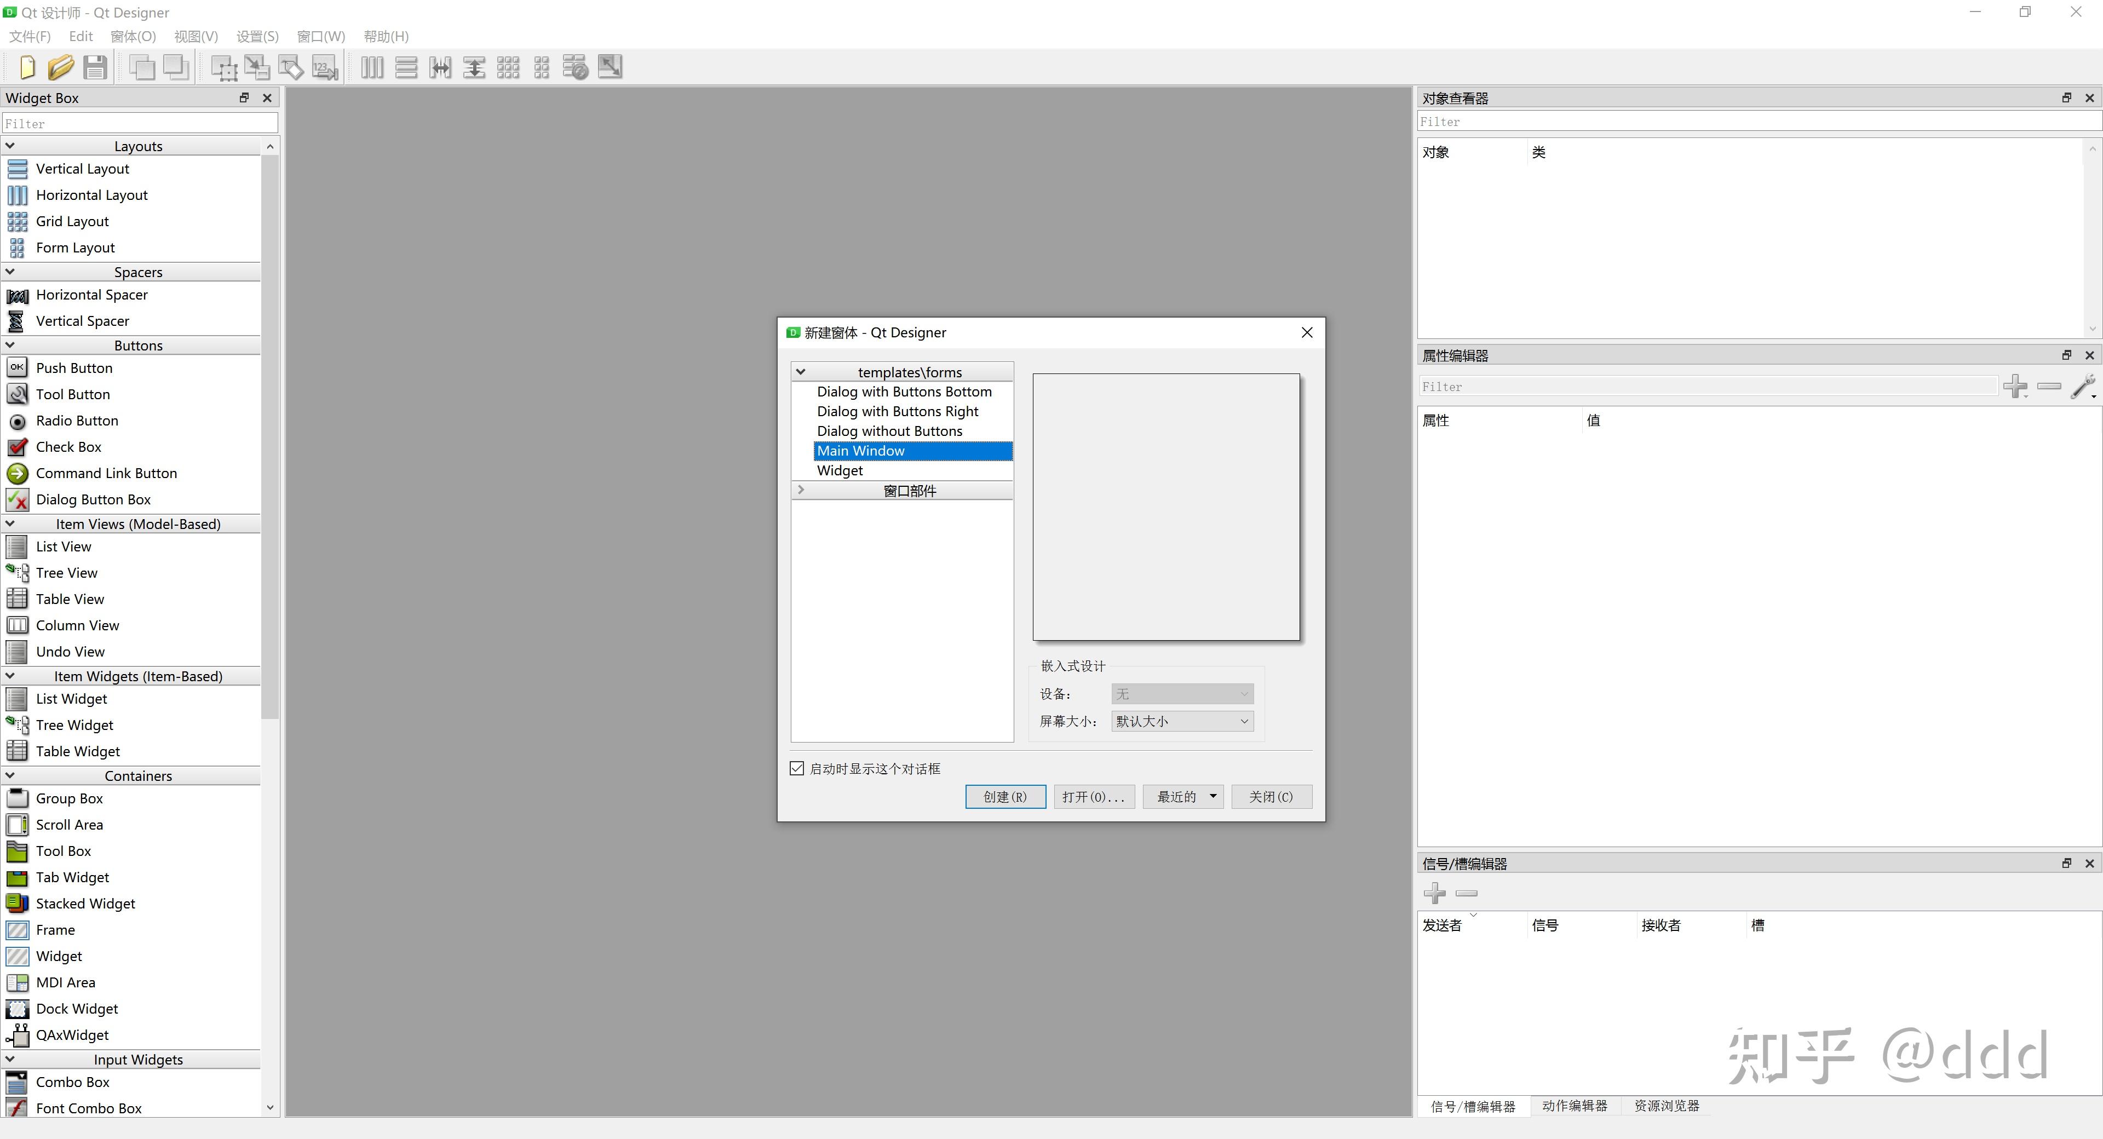Screen dimensions: 2103x1139
Task: Click the Break Layout toolbar icon
Action: coord(576,67)
